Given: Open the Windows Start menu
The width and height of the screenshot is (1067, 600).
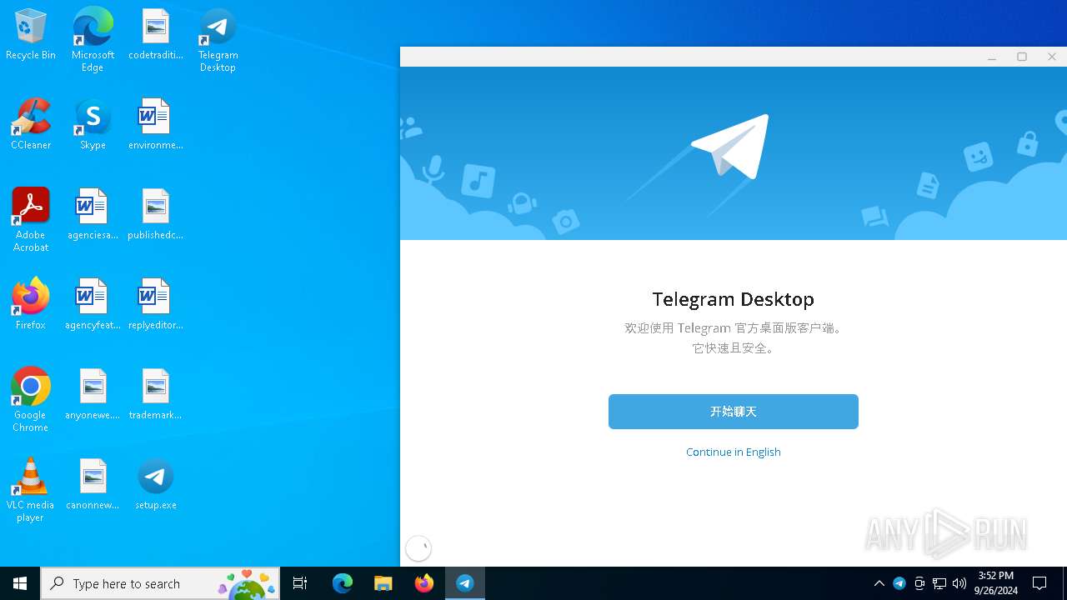Looking at the screenshot, I should [x=20, y=583].
